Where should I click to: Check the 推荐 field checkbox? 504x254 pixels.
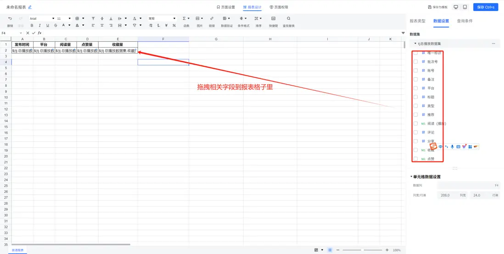415,114
